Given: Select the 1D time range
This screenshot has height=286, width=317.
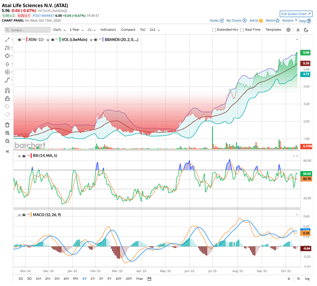Looking at the screenshot, I should pyautogui.click(x=21, y=279).
